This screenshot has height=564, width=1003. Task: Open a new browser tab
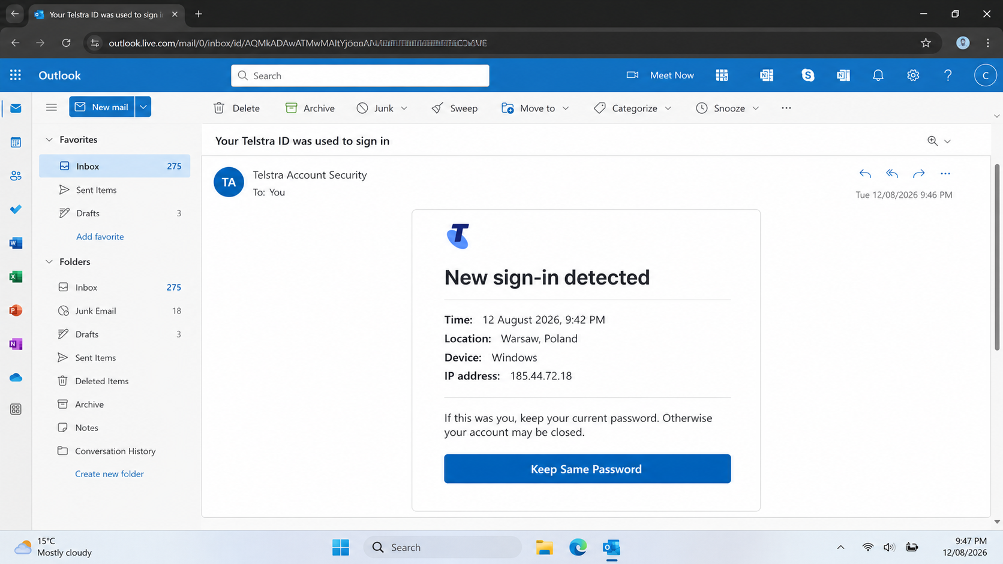(x=199, y=14)
